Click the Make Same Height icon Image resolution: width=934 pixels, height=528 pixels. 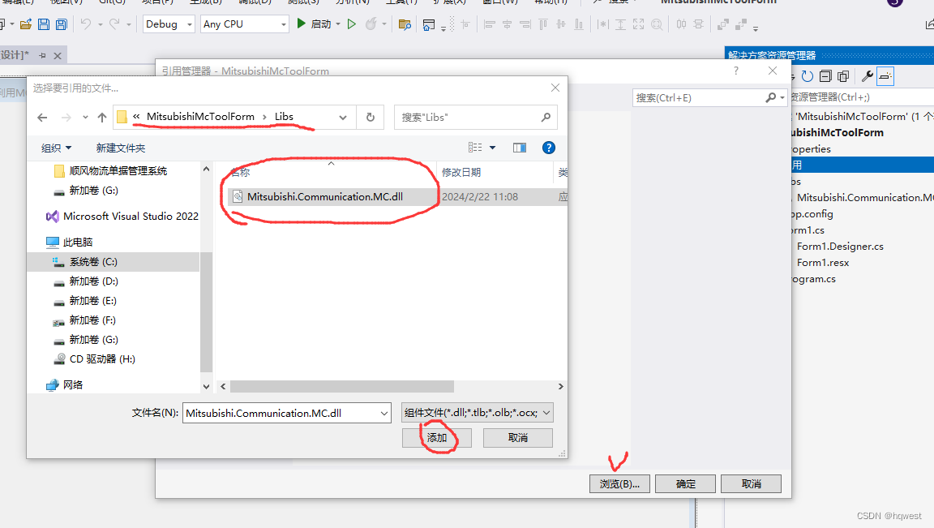pyautogui.click(x=621, y=24)
